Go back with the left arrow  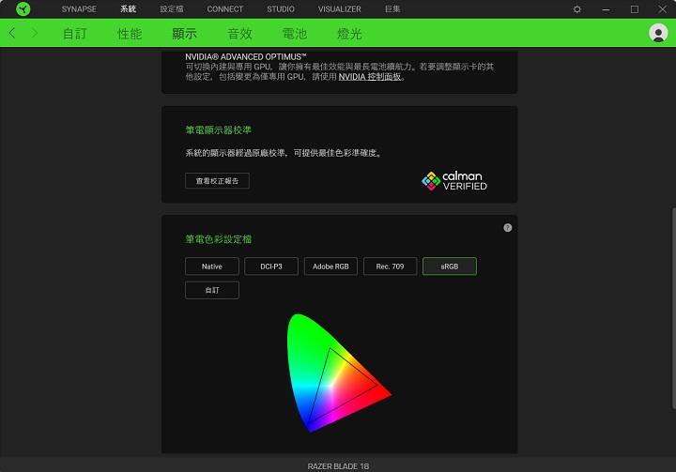tap(12, 33)
